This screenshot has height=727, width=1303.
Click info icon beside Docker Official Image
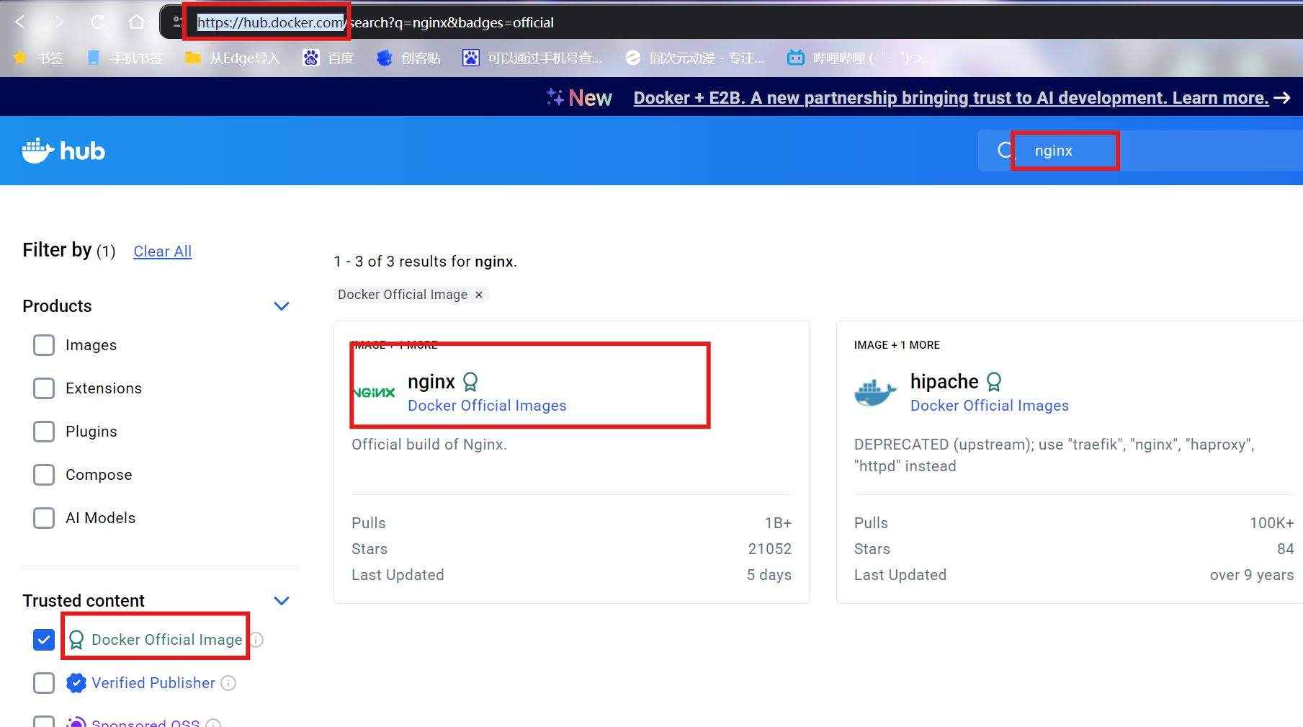(x=256, y=640)
